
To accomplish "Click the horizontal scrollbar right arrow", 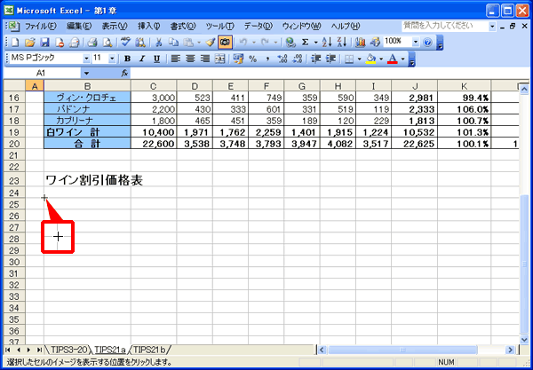I will click(x=510, y=350).
